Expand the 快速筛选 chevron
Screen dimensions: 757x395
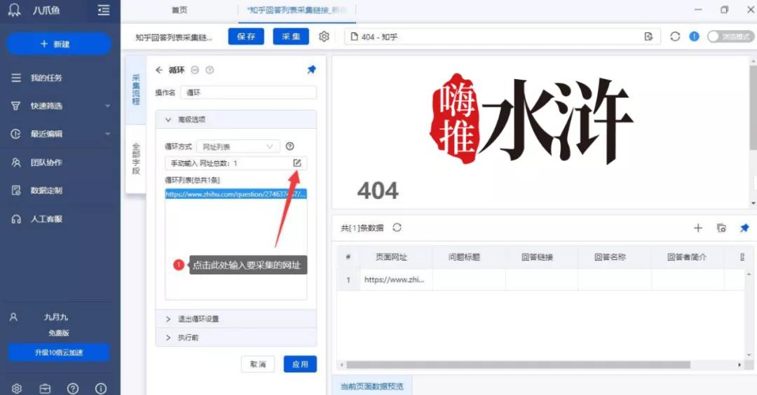point(107,106)
